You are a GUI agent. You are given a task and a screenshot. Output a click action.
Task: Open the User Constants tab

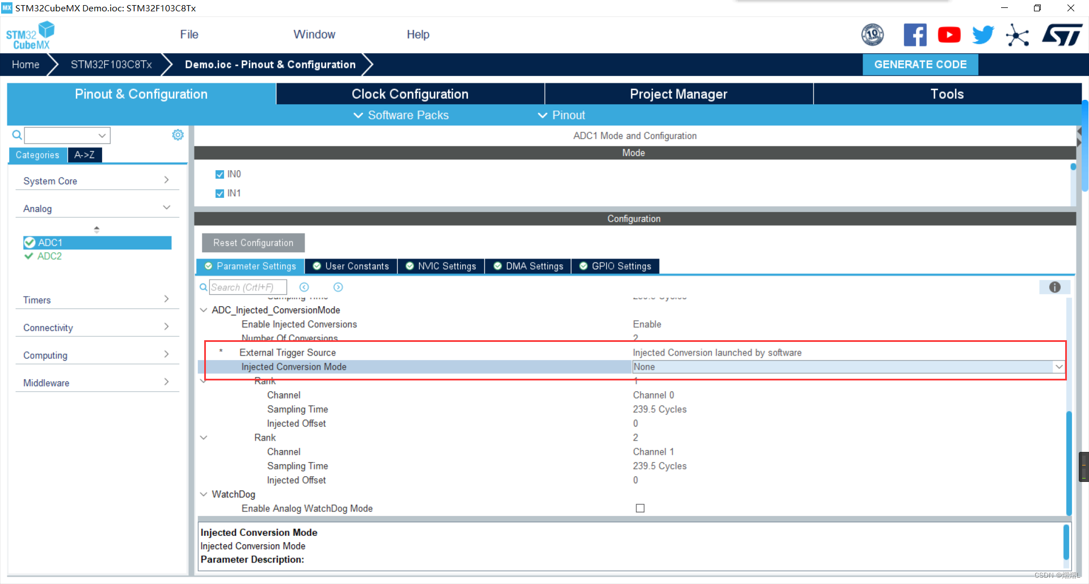tap(351, 266)
